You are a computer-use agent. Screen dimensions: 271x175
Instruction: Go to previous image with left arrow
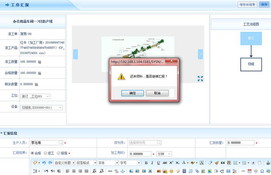pyautogui.click(x=76, y=54)
